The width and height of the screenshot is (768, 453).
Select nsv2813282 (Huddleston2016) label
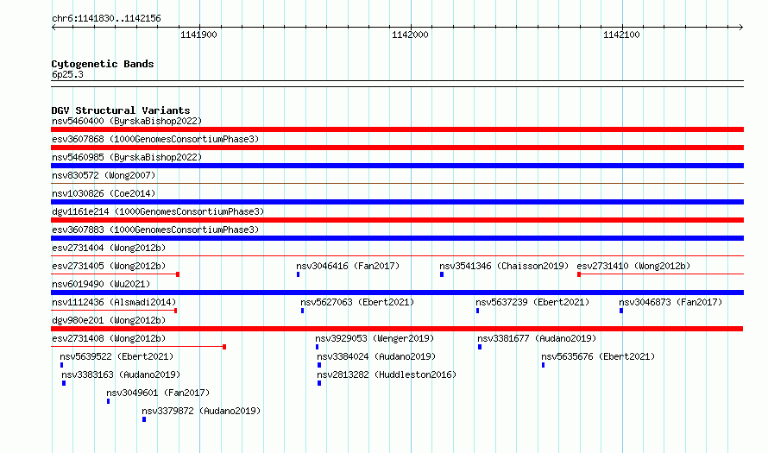pos(387,374)
